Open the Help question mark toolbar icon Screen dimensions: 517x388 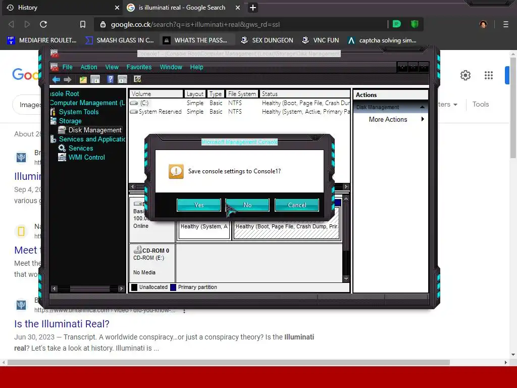point(110,79)
